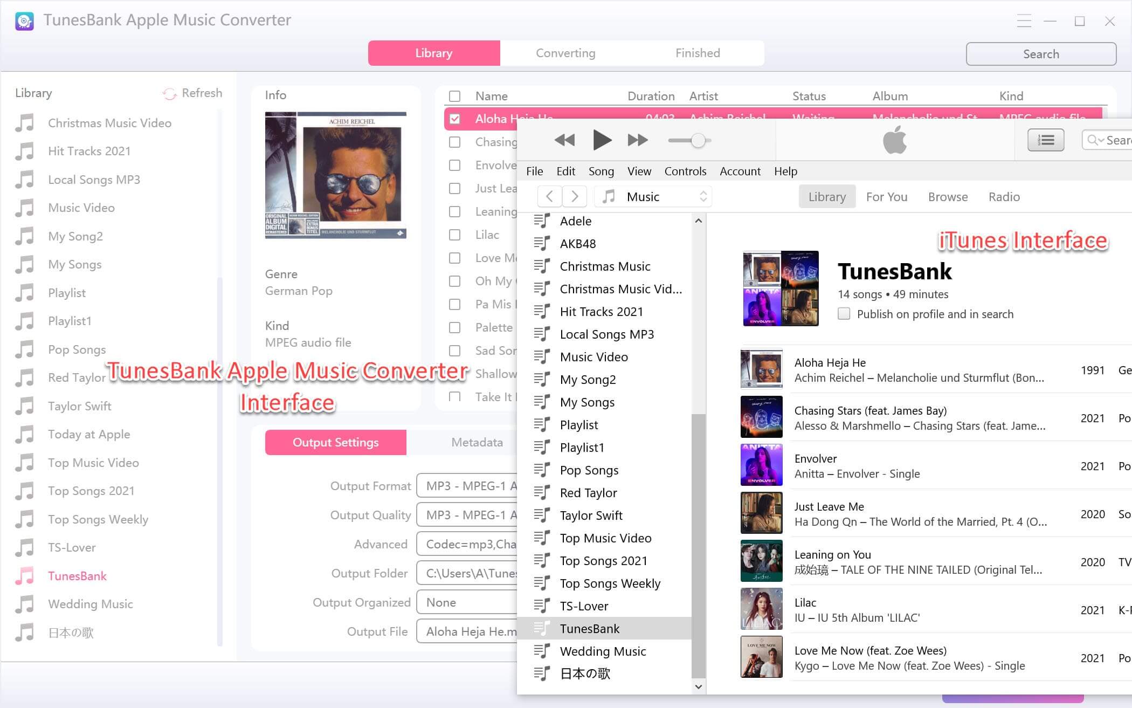This screenshot has height=708, width=1132.
Task: Click the iTunes play button
Action: pyautogui.click(x=602, y=140)
